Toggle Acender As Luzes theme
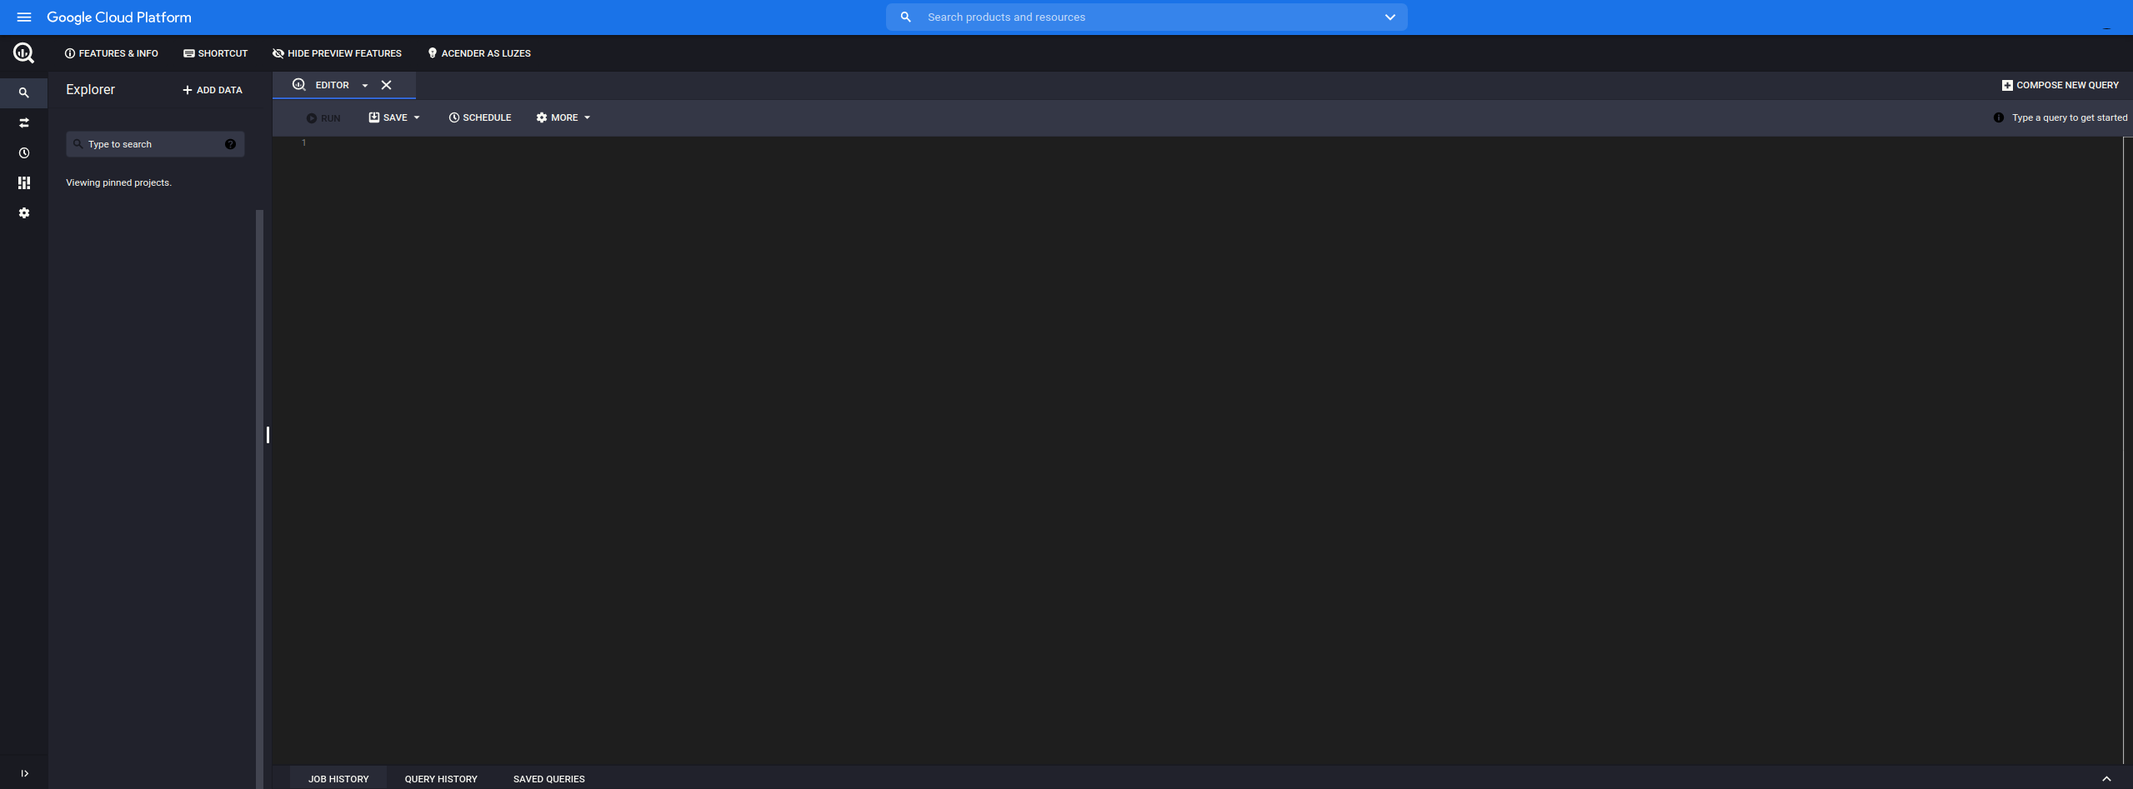The width and height of the screenshot is (2133, 789). [x=478, y=52]
